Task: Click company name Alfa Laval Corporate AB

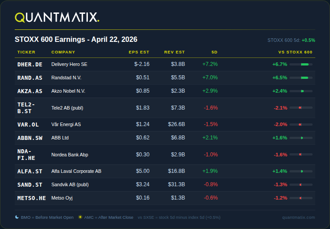Action: (76, 171)
